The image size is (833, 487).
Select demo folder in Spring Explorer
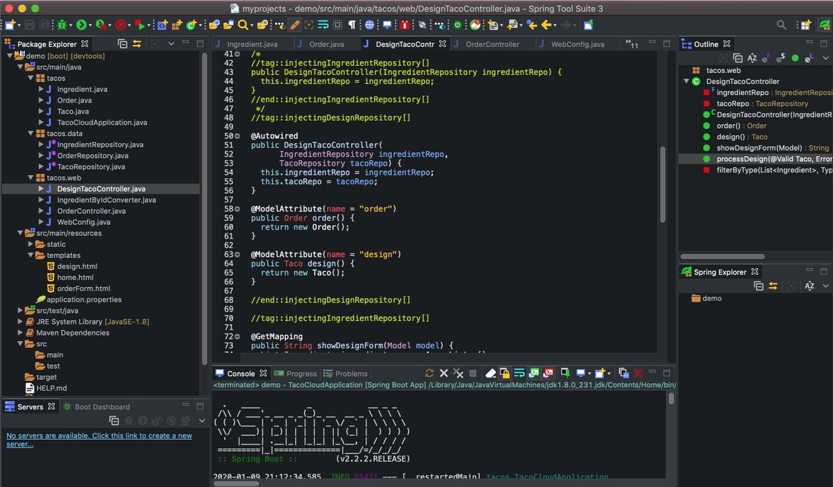pyautogui.click(x=707, y=298)
